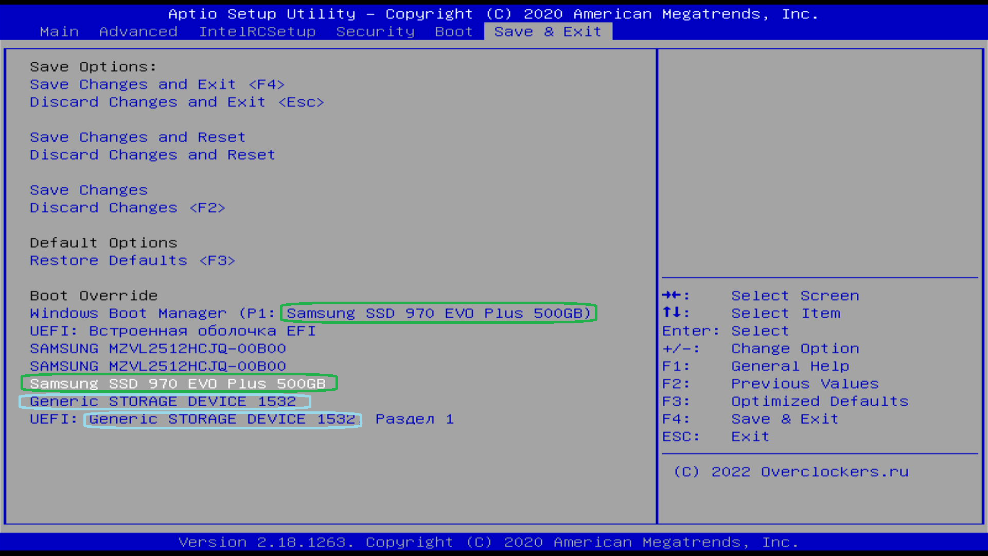
Task: Choose Restore Defaults <F3>
Action: (132, 260)
